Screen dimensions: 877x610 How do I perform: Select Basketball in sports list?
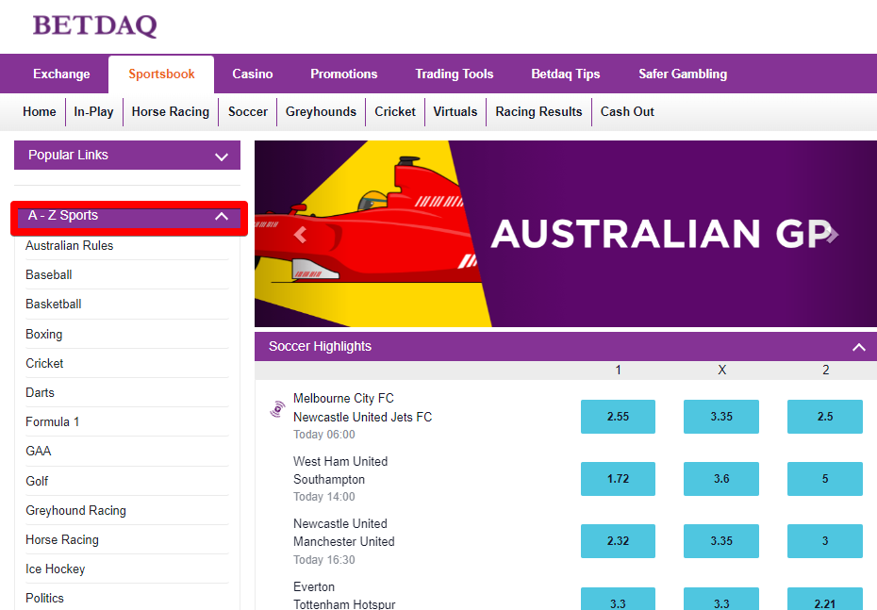(x=127, y=305)
